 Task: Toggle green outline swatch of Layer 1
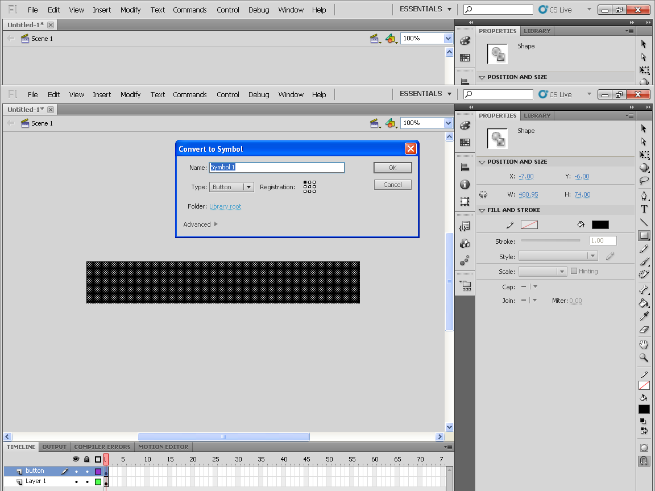98,482
